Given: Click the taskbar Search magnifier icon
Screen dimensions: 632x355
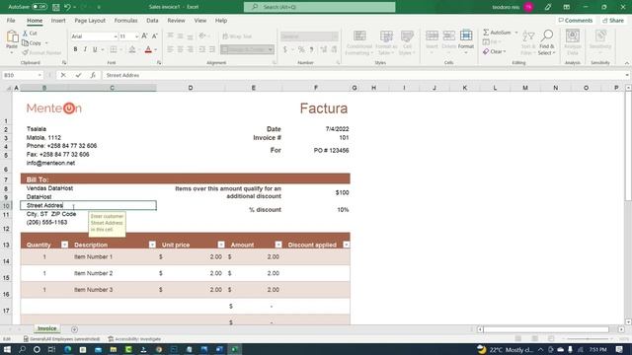Looking at the screenshot, I should click(x=22, y=349).
